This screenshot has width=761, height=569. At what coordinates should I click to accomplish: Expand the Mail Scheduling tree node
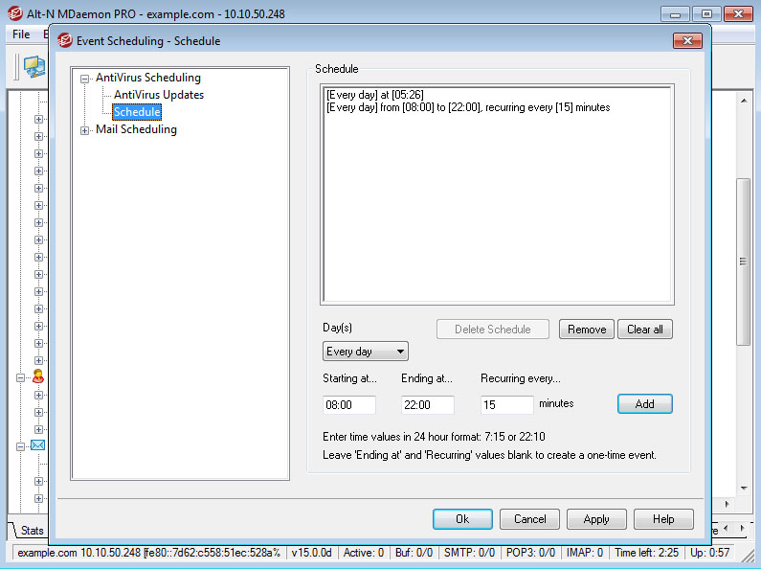85,130
